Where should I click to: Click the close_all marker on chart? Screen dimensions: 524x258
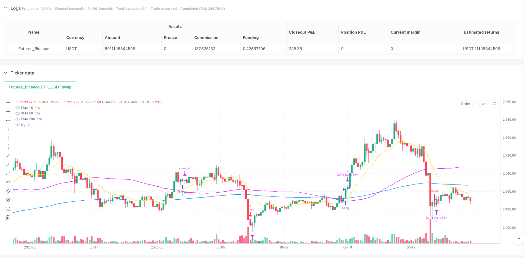coord(185,169)
